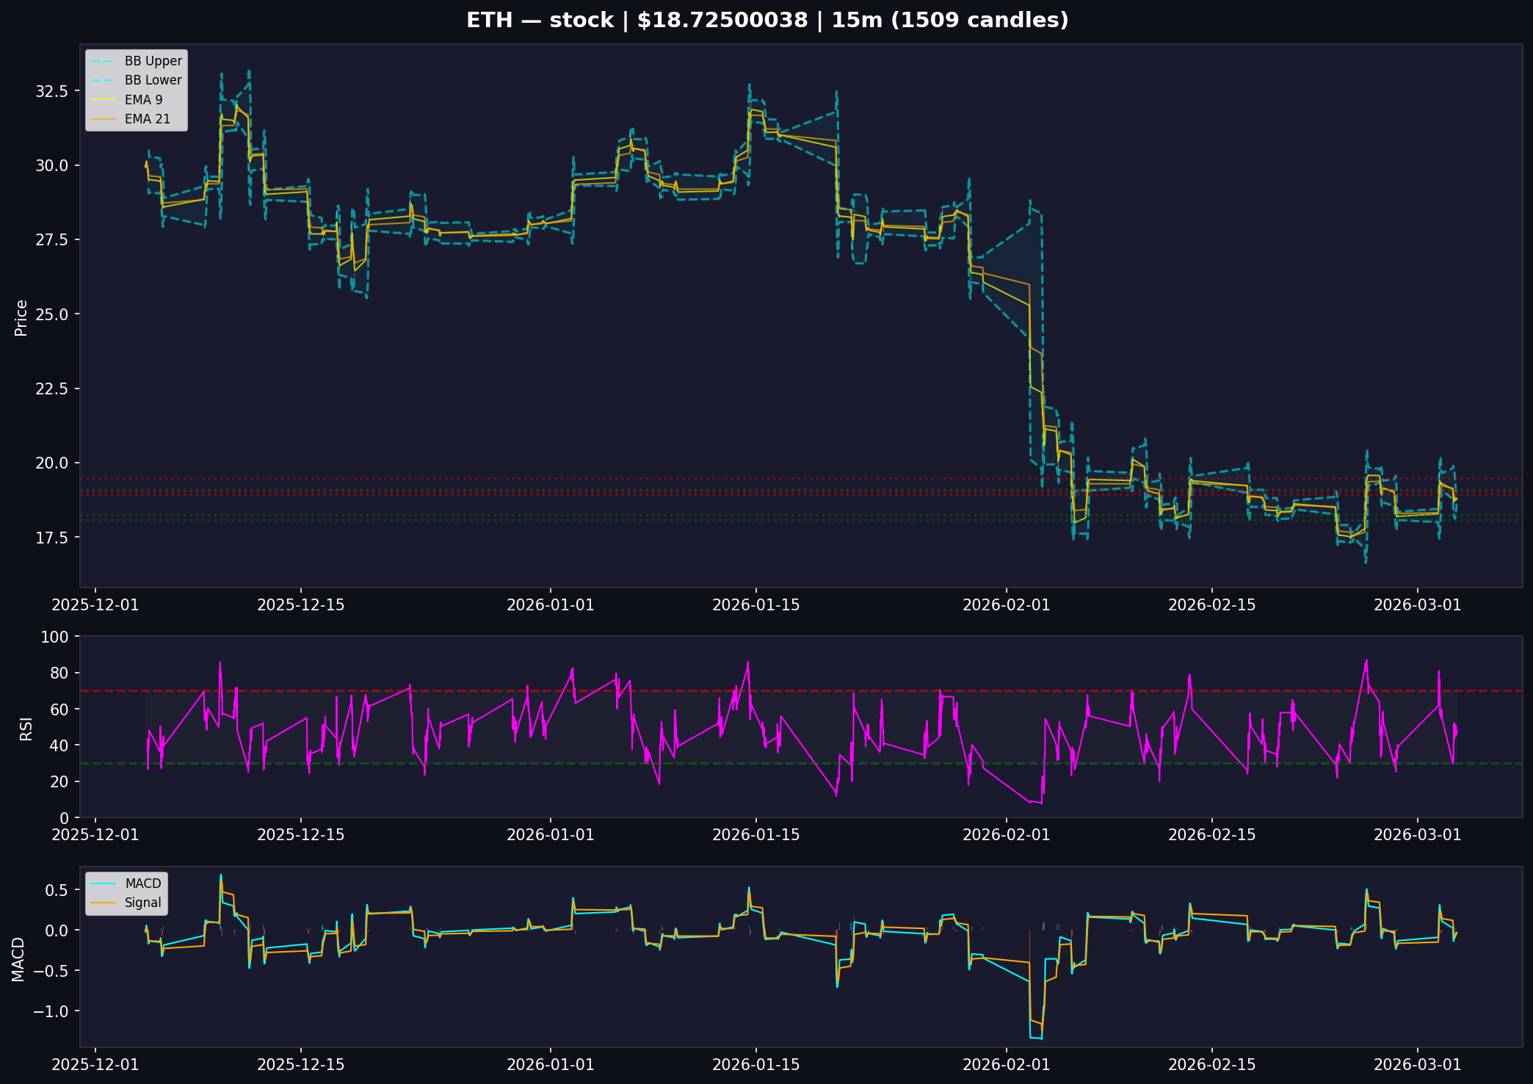The image size is (1533, 1084).
Task: Click the 2026-02-01 date on RSI chart
Action: click(1006, 835)
